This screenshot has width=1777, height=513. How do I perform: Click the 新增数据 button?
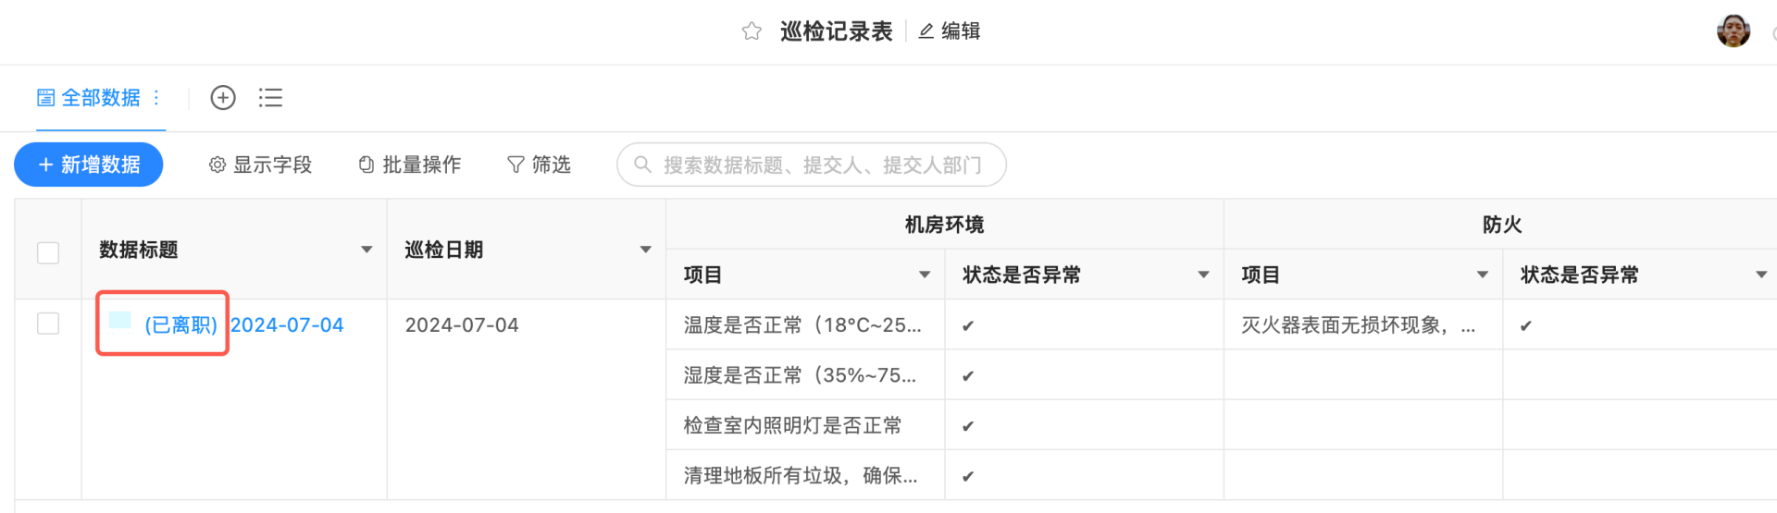coord(89,165)
